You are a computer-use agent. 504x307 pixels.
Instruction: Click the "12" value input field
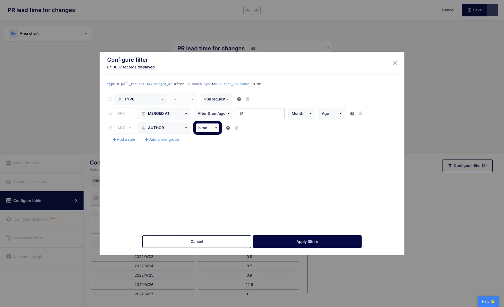(260, 113)
